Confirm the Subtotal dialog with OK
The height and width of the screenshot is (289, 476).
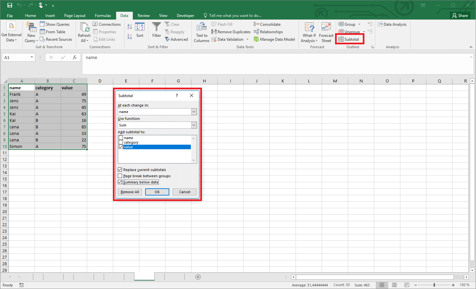click(157, 192)
